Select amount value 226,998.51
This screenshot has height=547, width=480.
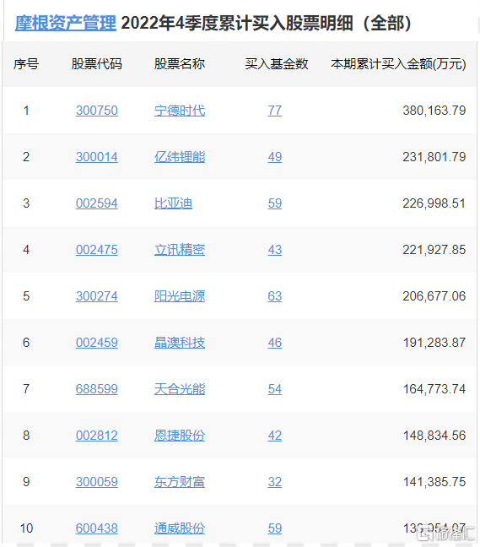[434, 203]
